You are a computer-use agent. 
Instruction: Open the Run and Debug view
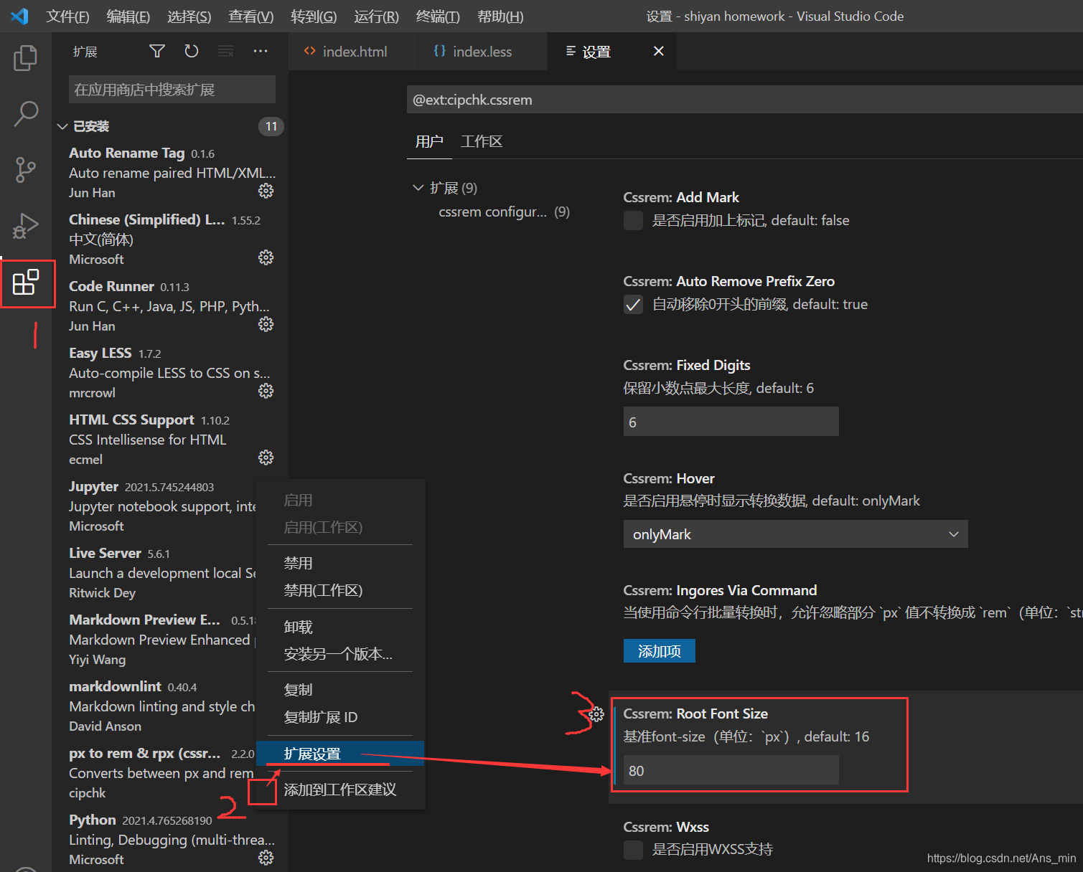[x=26, y=226]
